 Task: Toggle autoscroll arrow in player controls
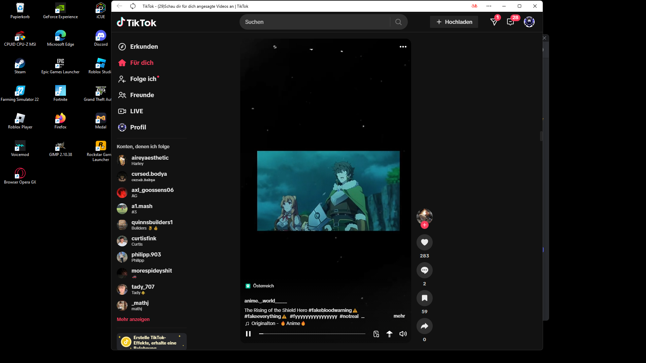point(389,334)
